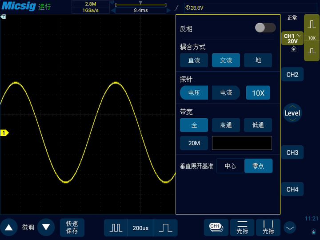
Task: Choose 电流 current probe type
Action: tap(226, 92)
